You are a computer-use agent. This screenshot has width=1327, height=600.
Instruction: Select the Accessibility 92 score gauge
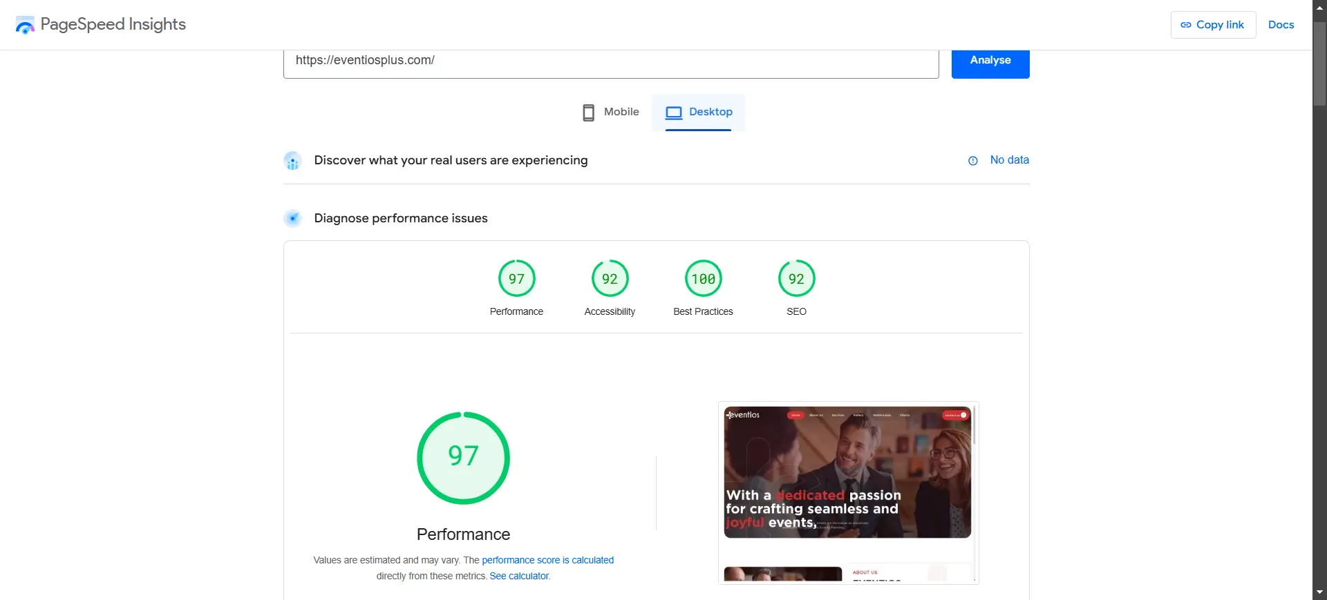pyautogui.click(x=610, y=278)
